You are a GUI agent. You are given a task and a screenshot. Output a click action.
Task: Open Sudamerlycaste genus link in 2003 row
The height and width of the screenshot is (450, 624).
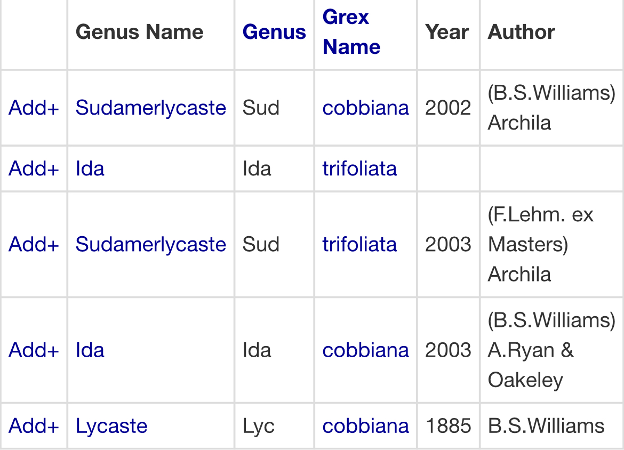point(150,244)
